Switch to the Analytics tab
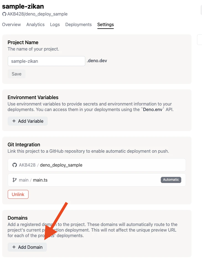Image resolution: width=202 pixels, height=261 pixels. pos(35,24)
